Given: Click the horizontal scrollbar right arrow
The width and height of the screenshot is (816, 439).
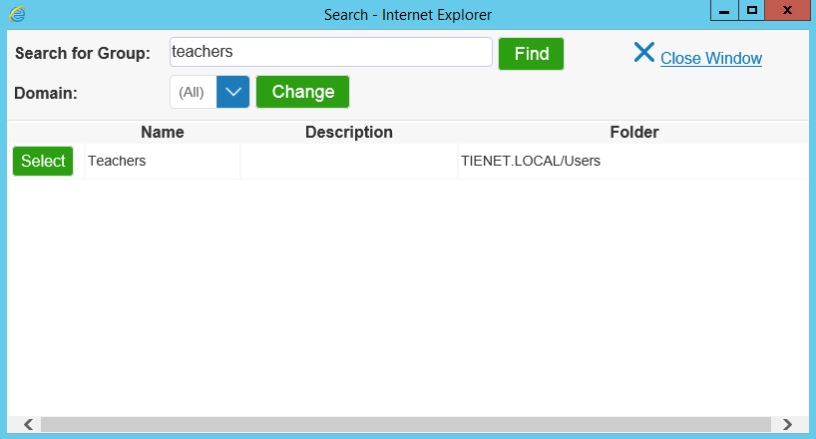Looking at the screenshot, I should (787, 424).
